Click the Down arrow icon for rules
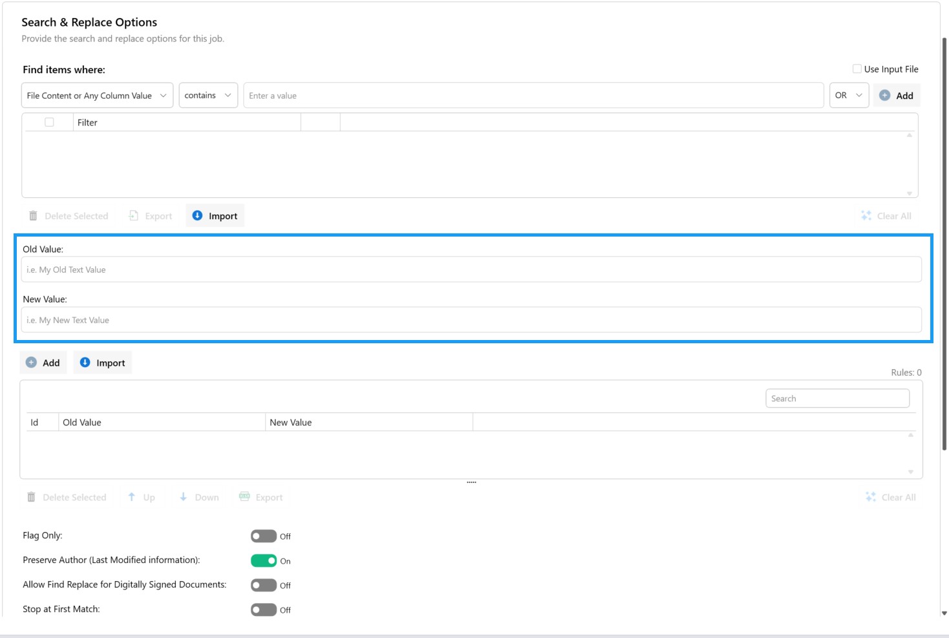 183,496
